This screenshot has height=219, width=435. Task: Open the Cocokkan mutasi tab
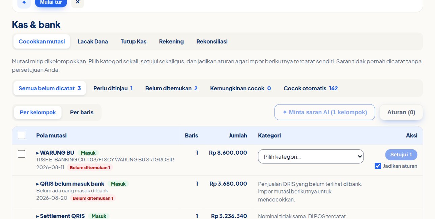point(42,41)
